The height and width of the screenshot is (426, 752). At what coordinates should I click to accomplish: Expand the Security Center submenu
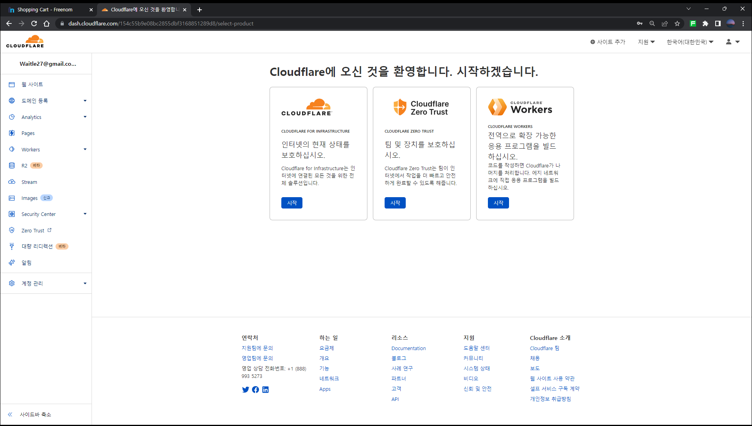point(85,214)
